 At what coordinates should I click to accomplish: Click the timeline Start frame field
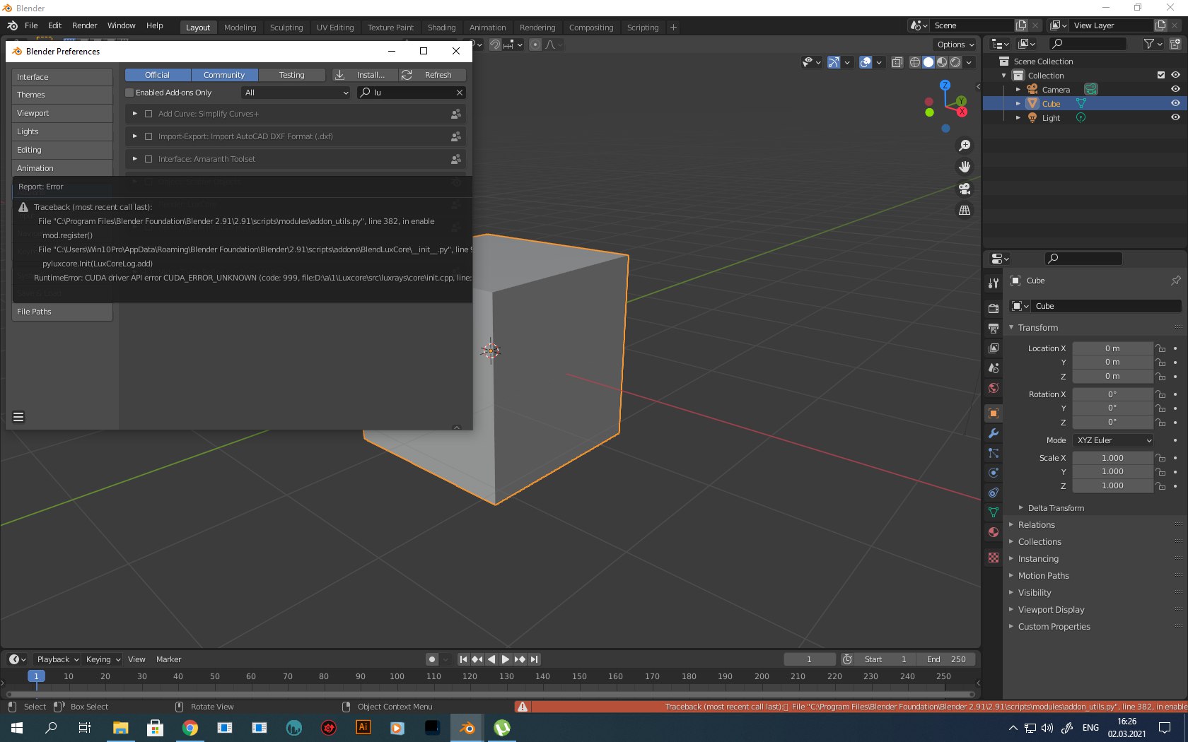pyautogui.click(x=884, y=659)
